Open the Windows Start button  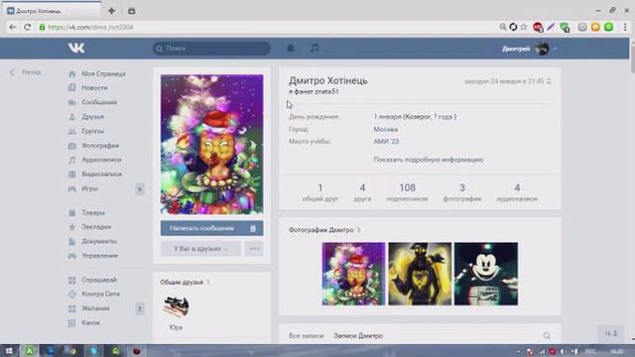pyautogui.click(x=9, y=351)
